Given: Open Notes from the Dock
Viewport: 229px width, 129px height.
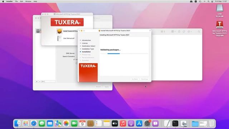Looking at the screenshot, I should click(107, 124).
